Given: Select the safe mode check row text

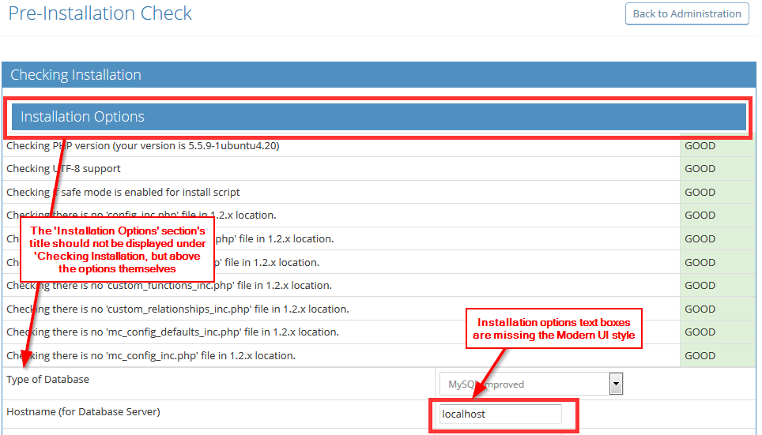Looking at the screenshot, I should 123,192.
